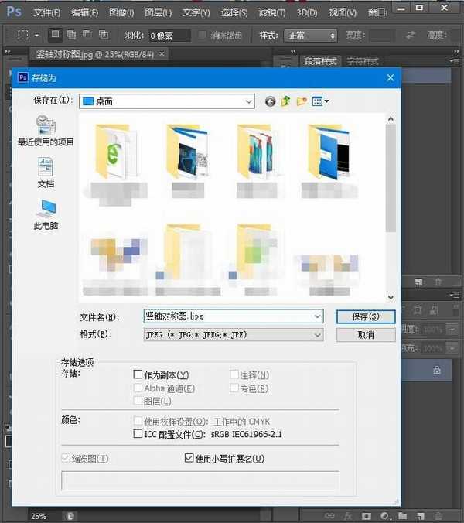Image resolution: width=464 pixels, height=523 pixels.
Task: Uncheck 使用小写扩展名 checkbox
Action: [189, 459]
